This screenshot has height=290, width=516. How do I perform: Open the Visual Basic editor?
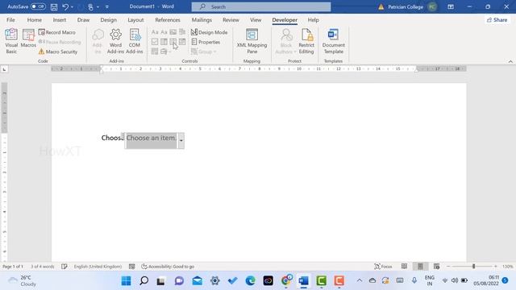click(11, 41)
